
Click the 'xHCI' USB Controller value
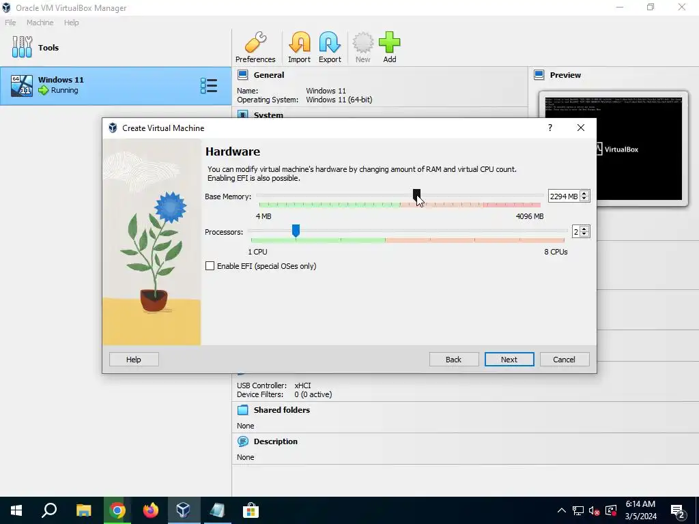pyautogui.click(x=302, y=385)
